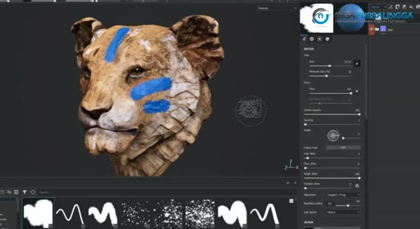Toggle Follow Path Off button
Image resolution: width=420 pixels, height=229 pixels.
(343, 147)
